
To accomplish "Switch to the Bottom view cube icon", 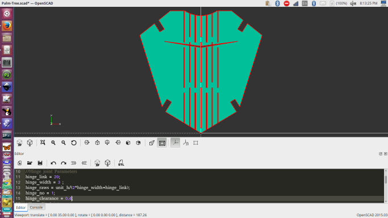I will tap(107, 142).
